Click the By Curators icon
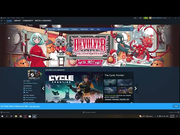180x135 pixels. point(24,90)
